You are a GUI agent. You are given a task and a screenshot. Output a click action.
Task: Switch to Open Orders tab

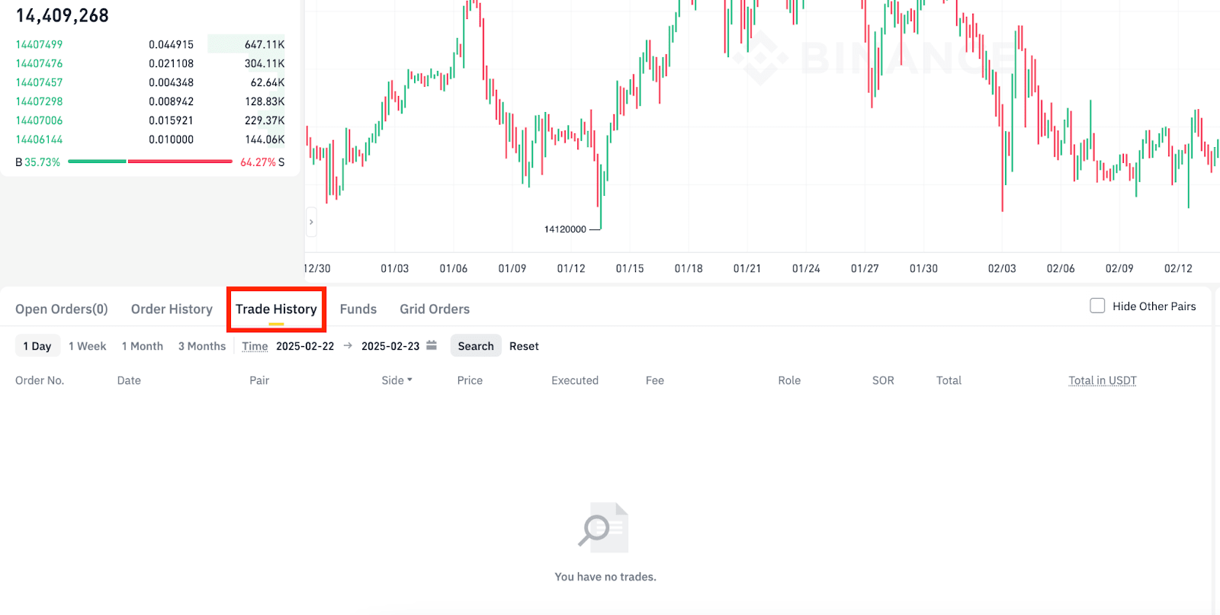point(62,309)
